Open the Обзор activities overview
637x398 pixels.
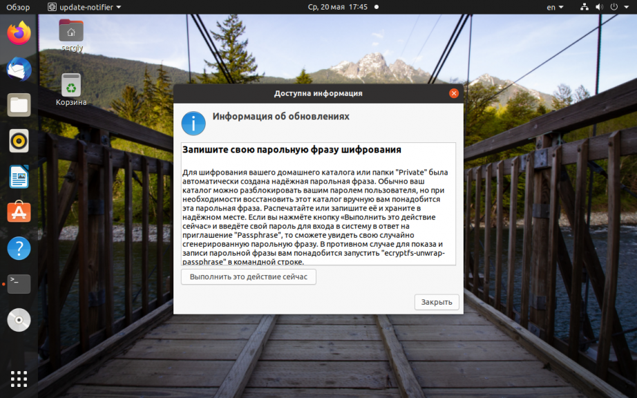tap(18, 7)
